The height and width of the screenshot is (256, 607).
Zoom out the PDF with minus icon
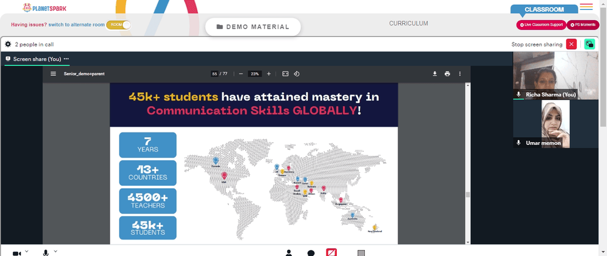[241, 74]
